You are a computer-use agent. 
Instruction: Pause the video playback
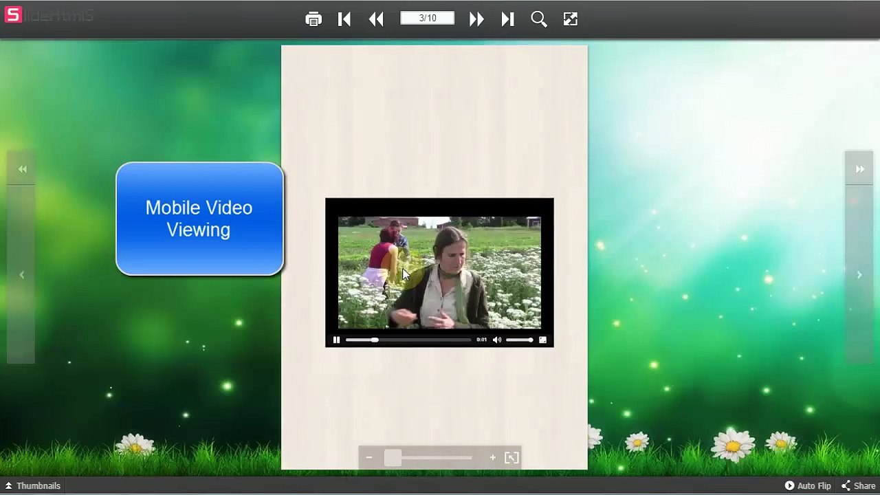(x=336, y=340)
